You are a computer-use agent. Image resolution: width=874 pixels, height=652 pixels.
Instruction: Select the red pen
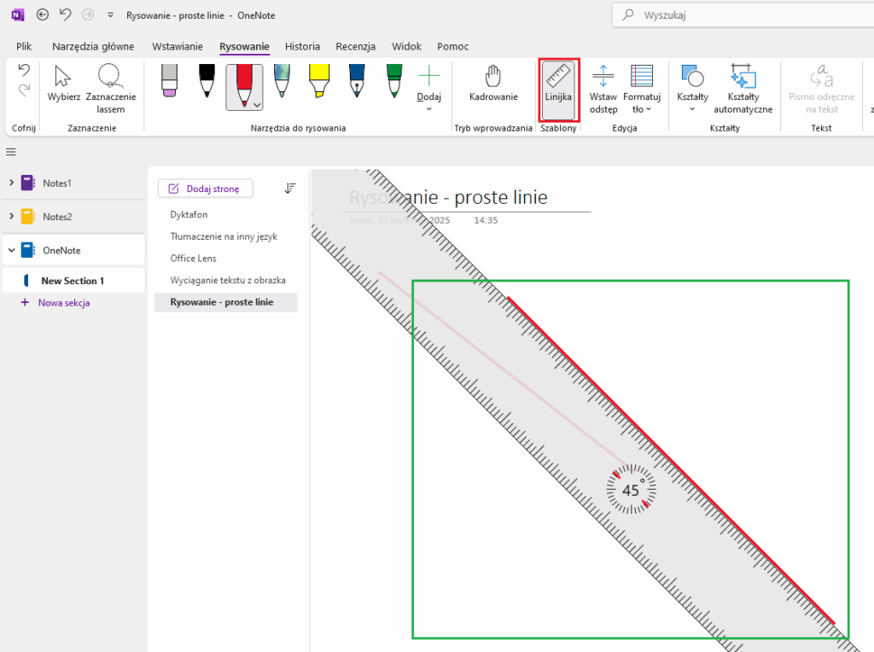coord(243,84)
